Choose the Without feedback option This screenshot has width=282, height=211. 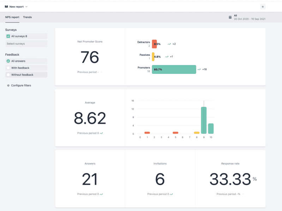(8, 75)
